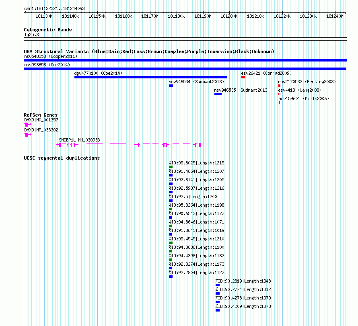
Task: Click the green duplication block ID:94.4398 Length:1187
Action: 170,260
